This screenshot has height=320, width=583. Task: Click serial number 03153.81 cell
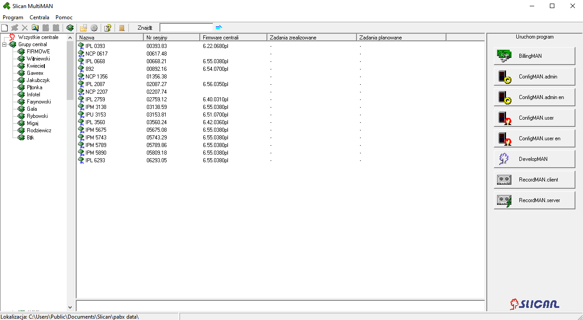pos(157,114)
